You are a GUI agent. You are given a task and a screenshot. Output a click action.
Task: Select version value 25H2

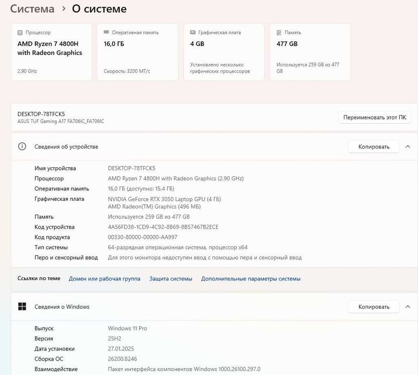(x=114, y=339)
